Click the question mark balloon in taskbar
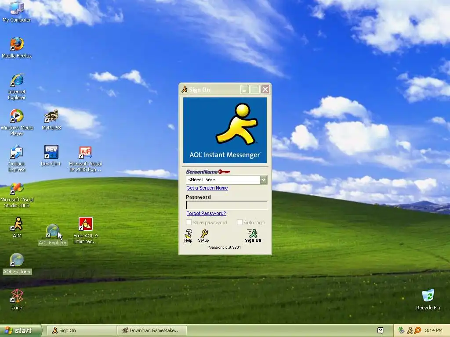Viewport: 450px width, 337px height. pyautogui.click(x=380, y=330)
